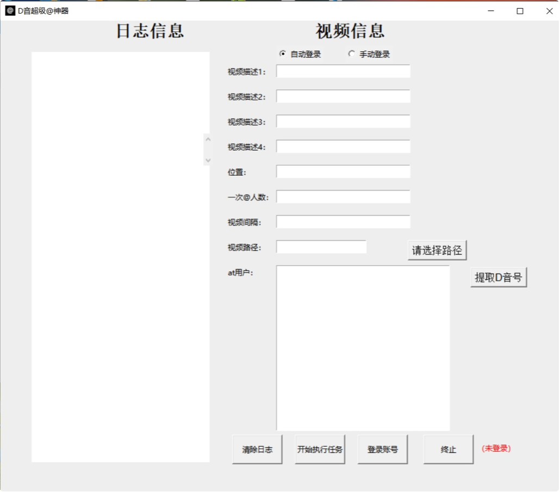Focus the at用户 large text area
The image size is (560, 492).
pyautogui.click(x=363, y=348)
